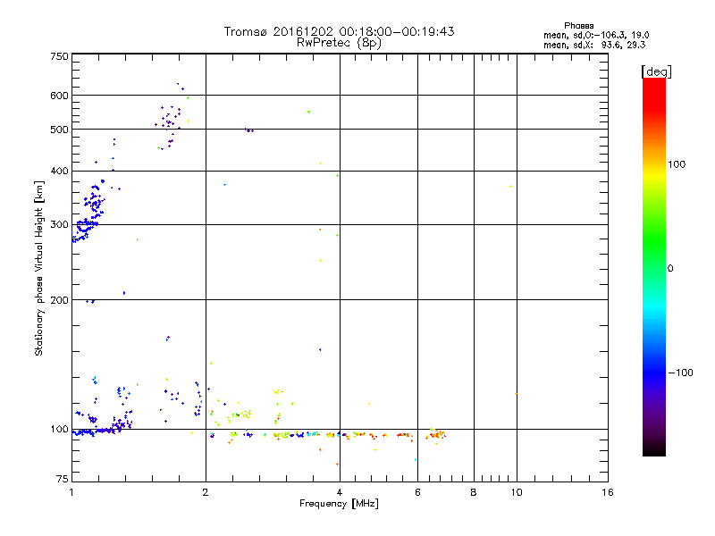Viewport: 715px width, 536px height.
Task: Click the '-100' tick label on the color bar
Action: (x=680, y=373)
